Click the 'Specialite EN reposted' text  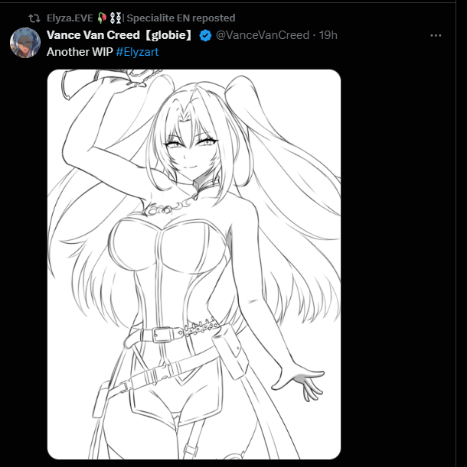tap(181, 18)
